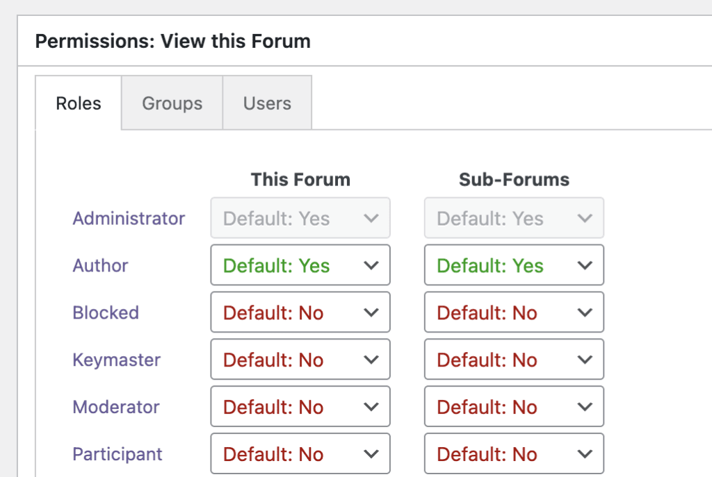Open Keymaster's Sub-Forums permission dropdown
This screenshot has width=712, height=477.
pos(513,360)
